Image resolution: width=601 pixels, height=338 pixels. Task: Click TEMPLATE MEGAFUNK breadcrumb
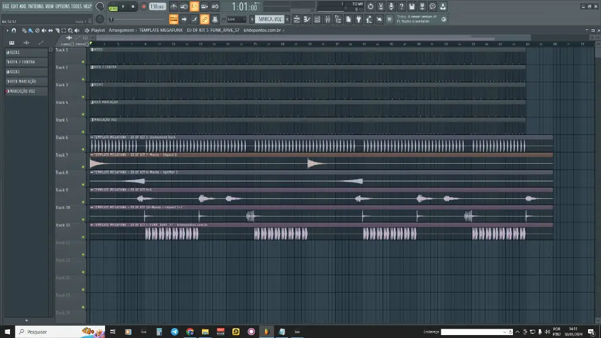click(x=161, y=31)
